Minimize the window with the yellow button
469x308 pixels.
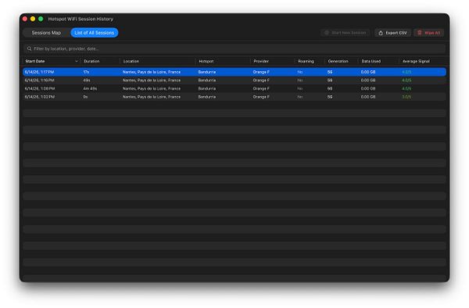coord(33,19)
